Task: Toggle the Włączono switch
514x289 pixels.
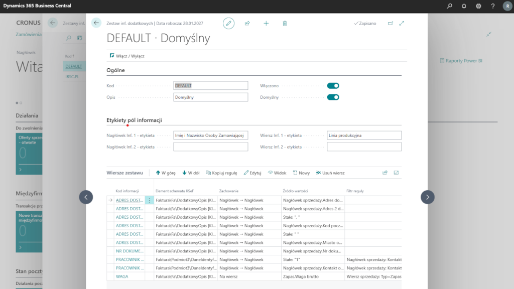Action: pyautogui.click(x=333, y=86)
